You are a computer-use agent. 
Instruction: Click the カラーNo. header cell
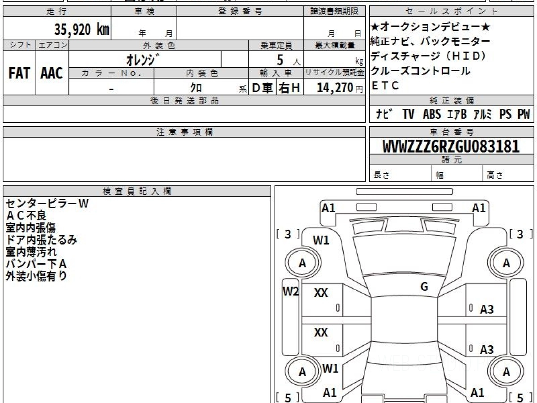tap(112, 73)
